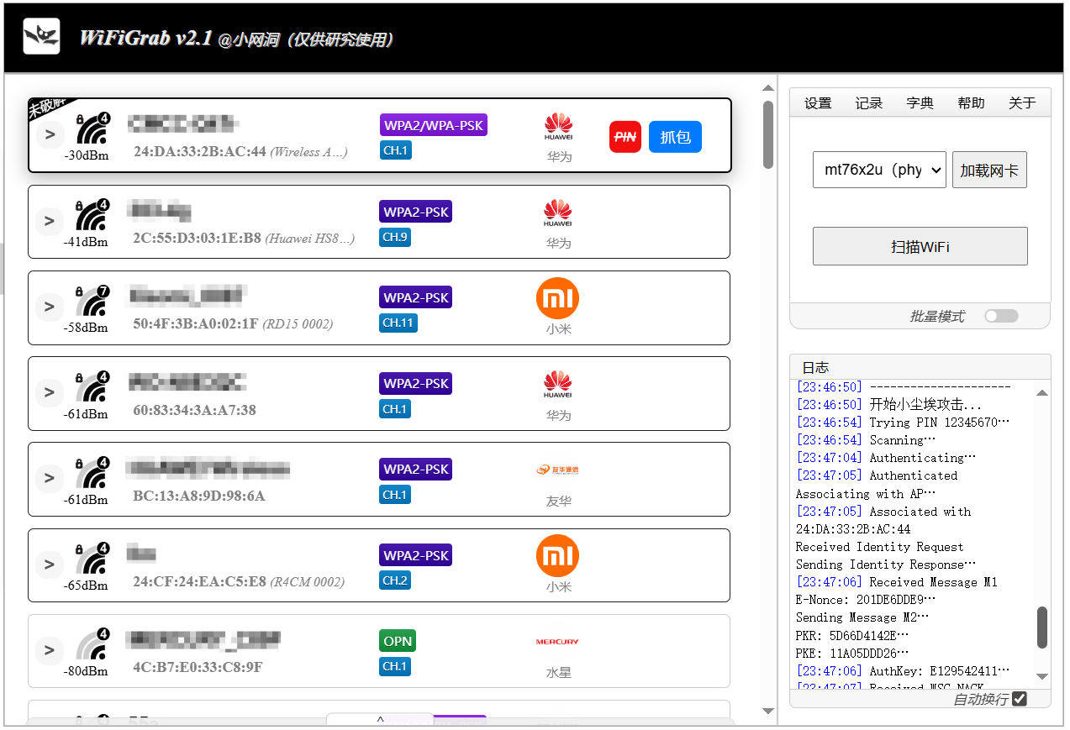Open the 关于 about menu

coord(1022,103)
